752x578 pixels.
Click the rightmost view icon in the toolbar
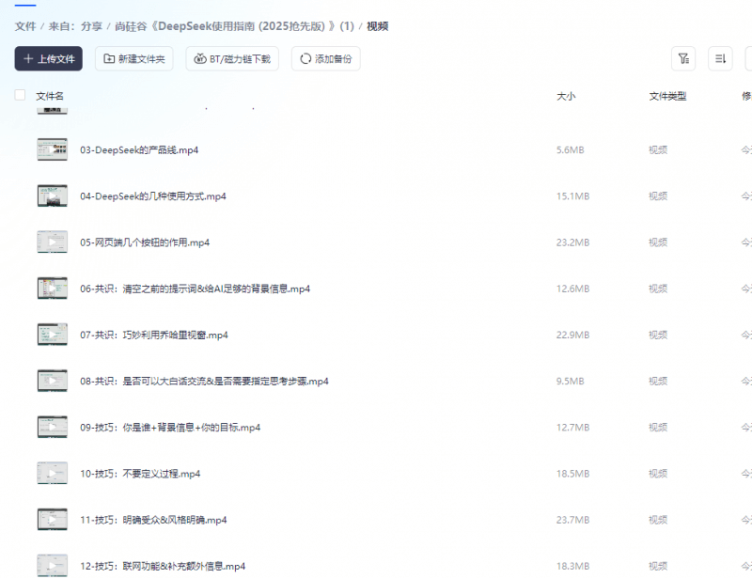click(x=748, y=58)
